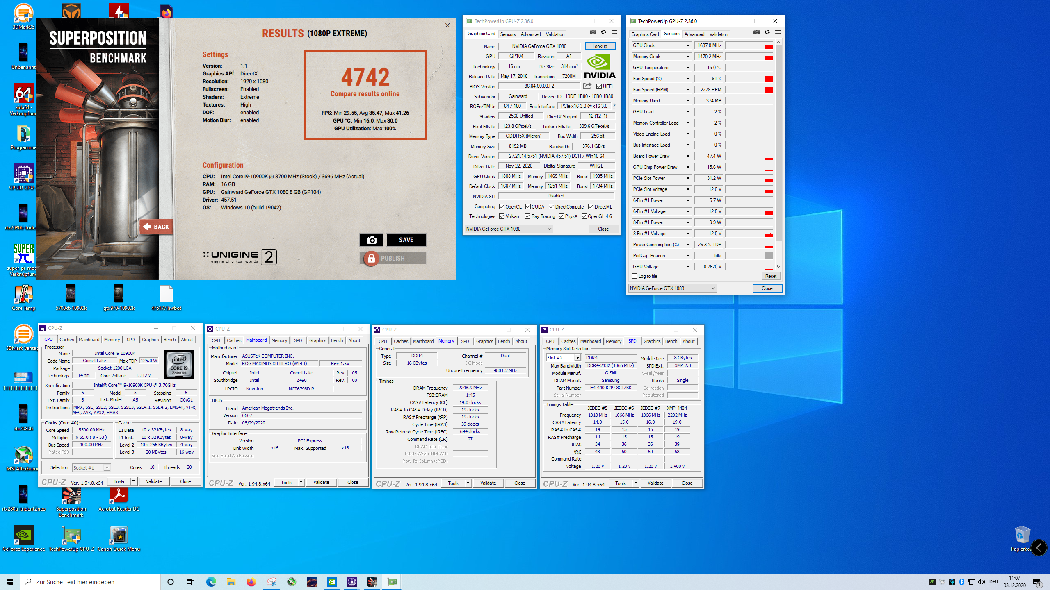Open the Tools dropdown arrow in CPU-Z CPU window
1050x590 pixels.
[134, 481]
